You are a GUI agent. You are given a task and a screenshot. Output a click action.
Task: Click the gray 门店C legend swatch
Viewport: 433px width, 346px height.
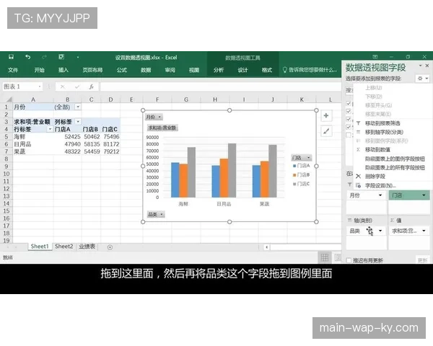pyautogui.click(x=294, y=184)
